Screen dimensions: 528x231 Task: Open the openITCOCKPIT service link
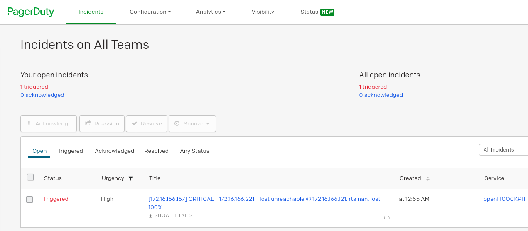pos(506,199)
